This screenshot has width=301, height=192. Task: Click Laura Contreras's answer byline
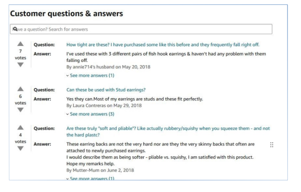(x=104, y=105)
